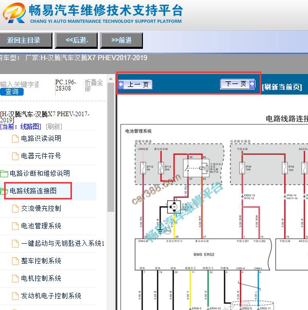Click the left arrow icon on 上一页
Screen dimensions: 308x310
pyautogui.click(x=121, y=85)
